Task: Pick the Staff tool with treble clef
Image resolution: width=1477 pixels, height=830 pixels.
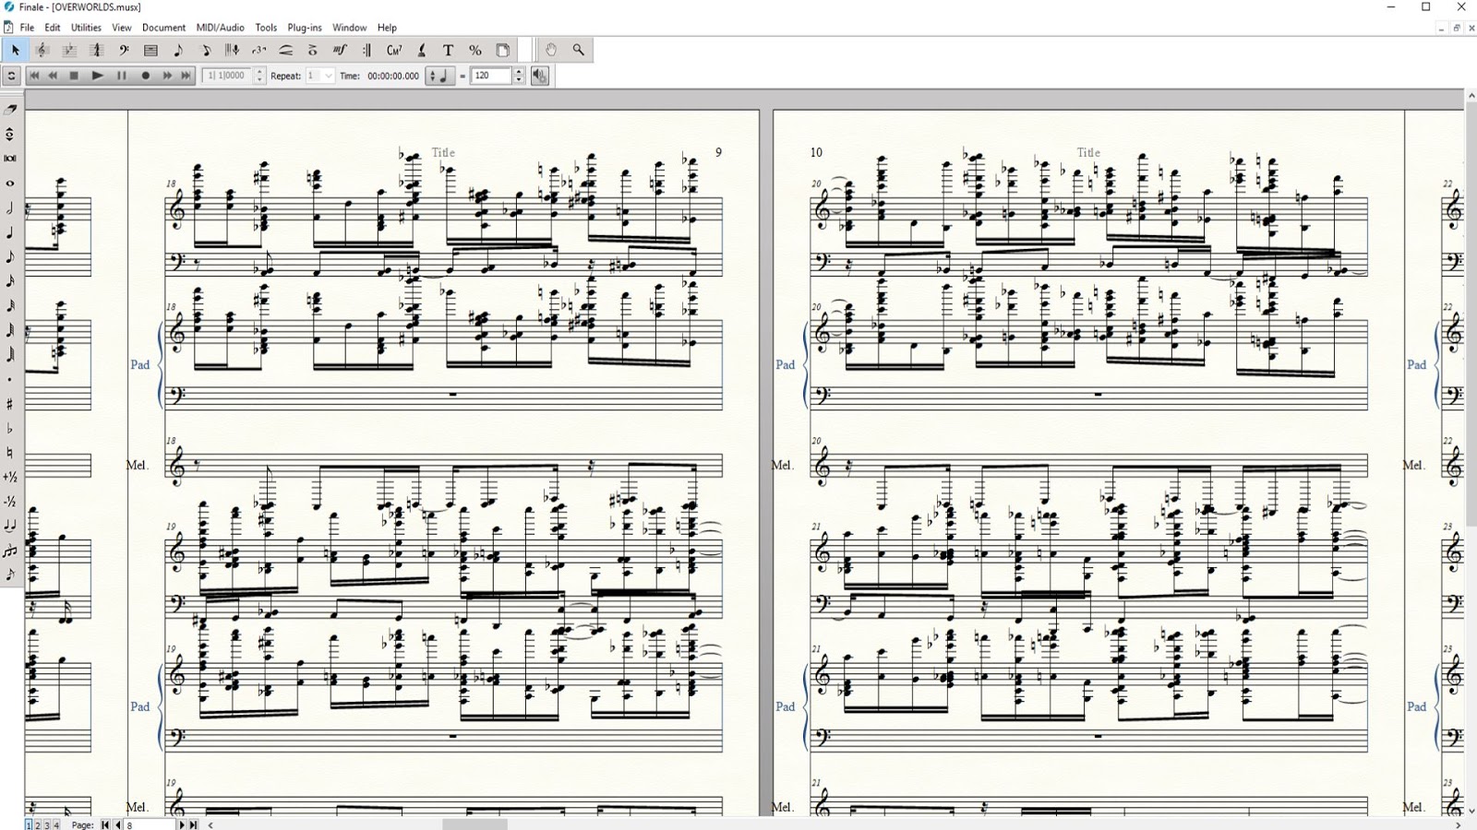Action: click(42, 50)
